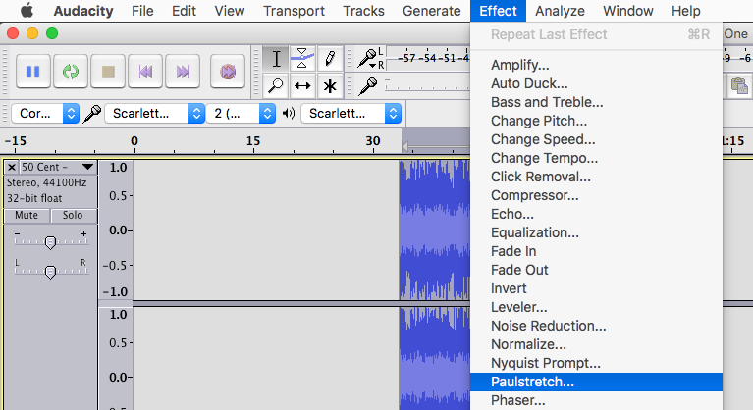
Task: Apply the Fade In effect
Action: 597,251
